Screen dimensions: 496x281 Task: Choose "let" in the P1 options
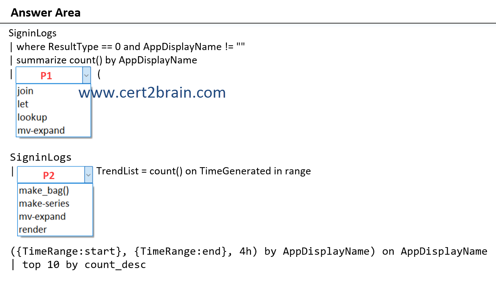coord(22,104)
